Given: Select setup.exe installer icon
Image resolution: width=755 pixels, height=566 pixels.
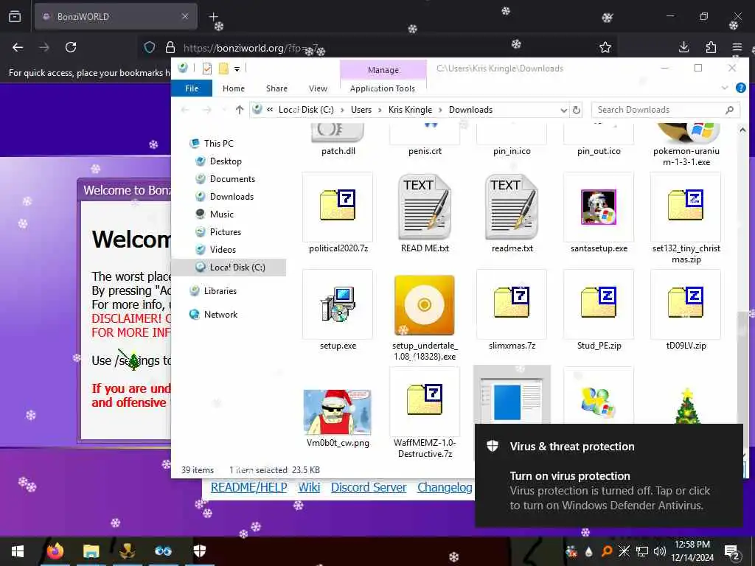Looking at the screenshot, I should pos(338,304).
